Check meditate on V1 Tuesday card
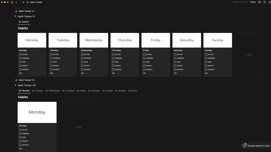The image size is (271, 152). pos(51,58)
